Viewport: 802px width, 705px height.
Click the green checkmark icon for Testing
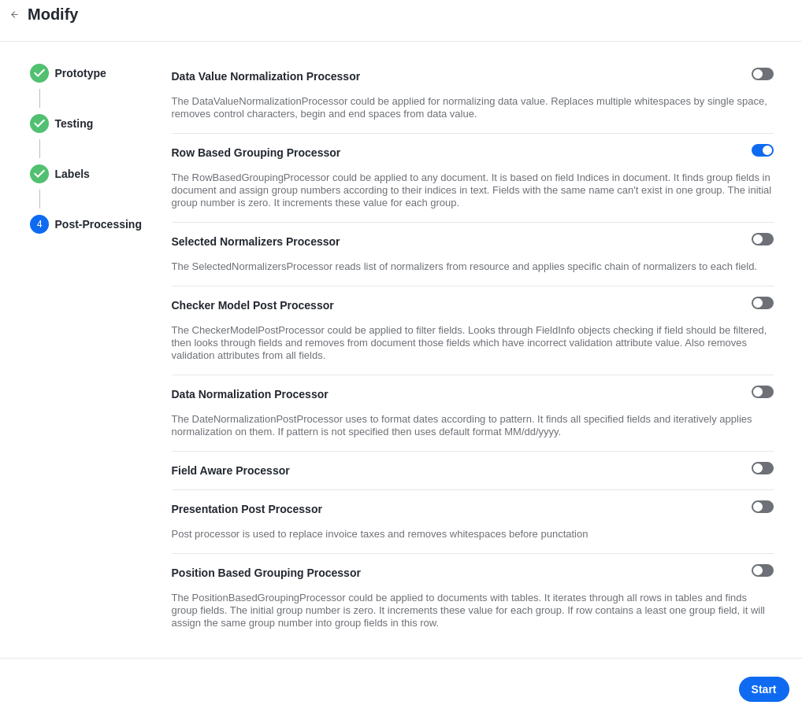click(39, 124)
